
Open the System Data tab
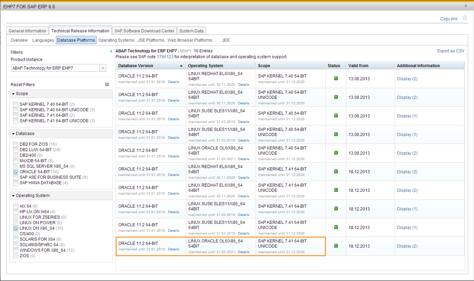[x=191, y=31]
